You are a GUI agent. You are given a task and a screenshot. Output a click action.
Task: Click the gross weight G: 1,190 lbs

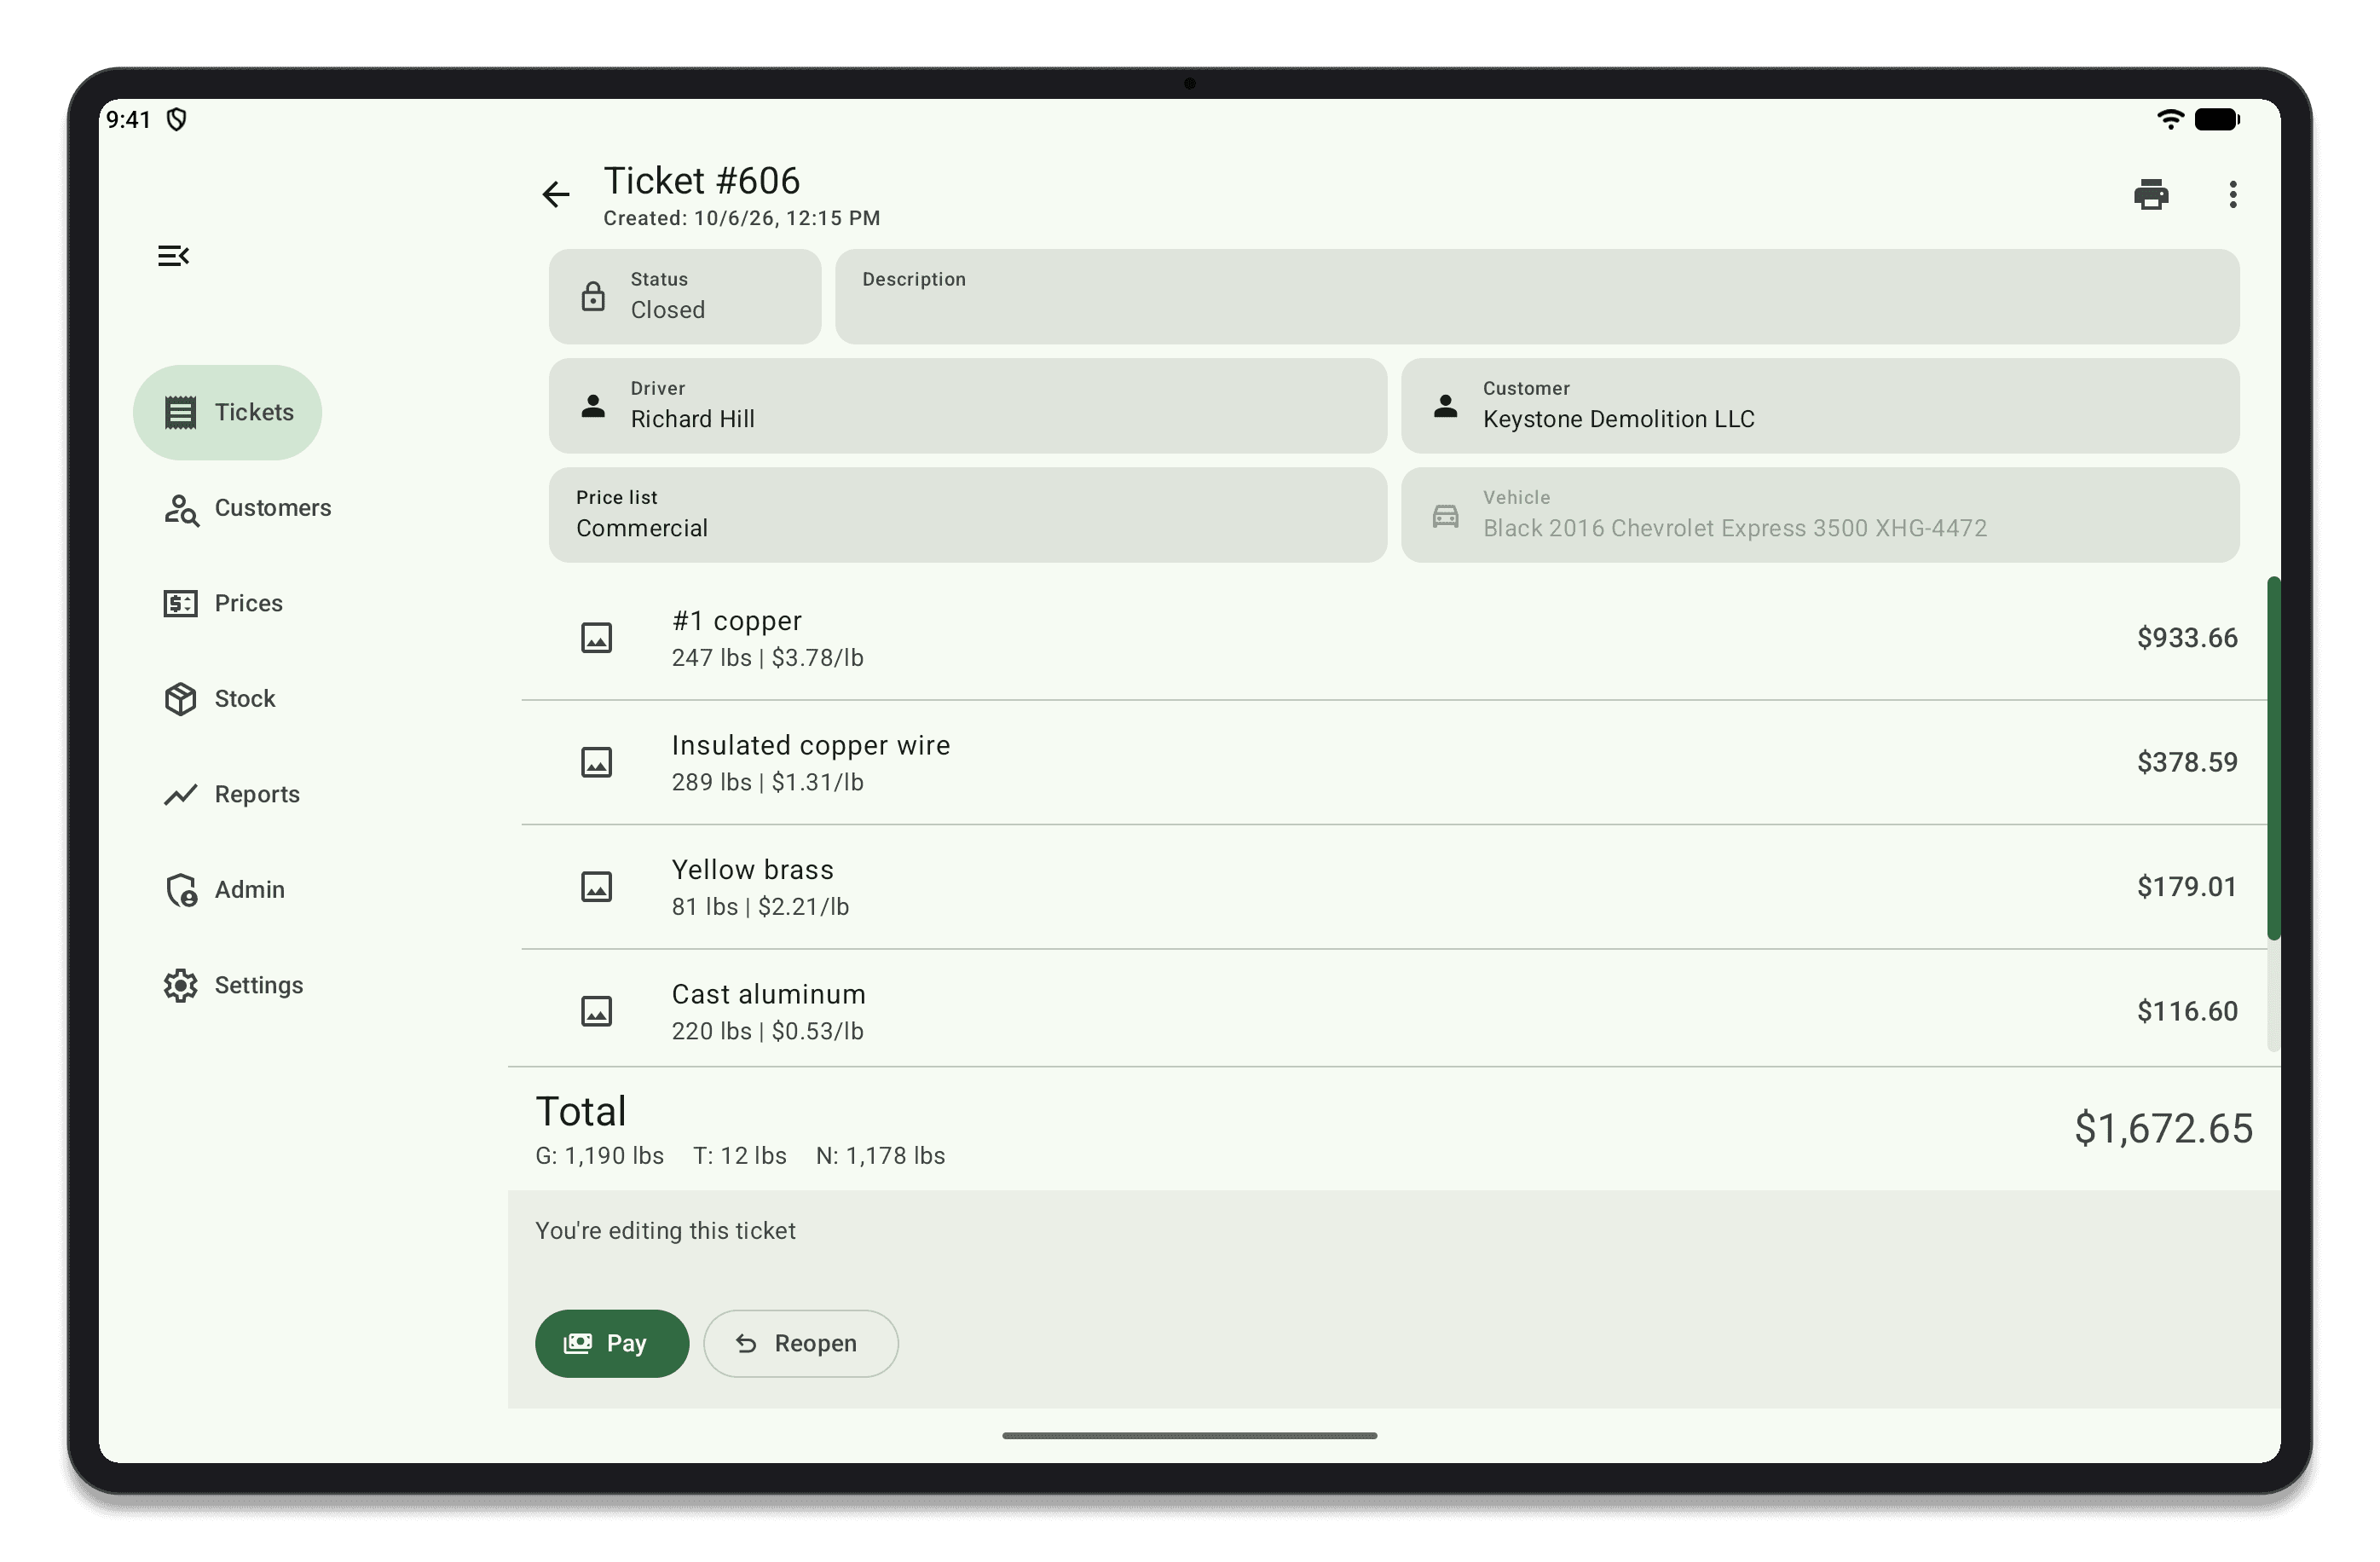click(x=599, y=1156)
